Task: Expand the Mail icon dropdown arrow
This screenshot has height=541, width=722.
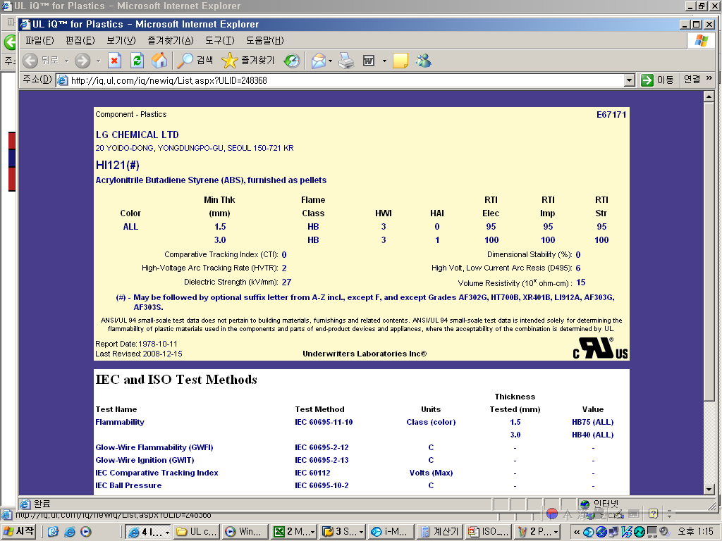Action: tap(330, 61)
